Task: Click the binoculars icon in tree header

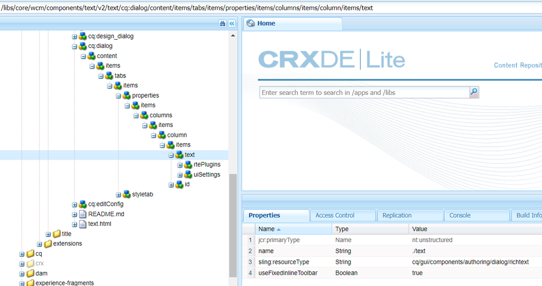Action: pyautogui.click(x=222, y=23)
